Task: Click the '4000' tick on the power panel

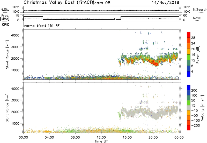Action: pyautogui.click(x=15, y=35)
